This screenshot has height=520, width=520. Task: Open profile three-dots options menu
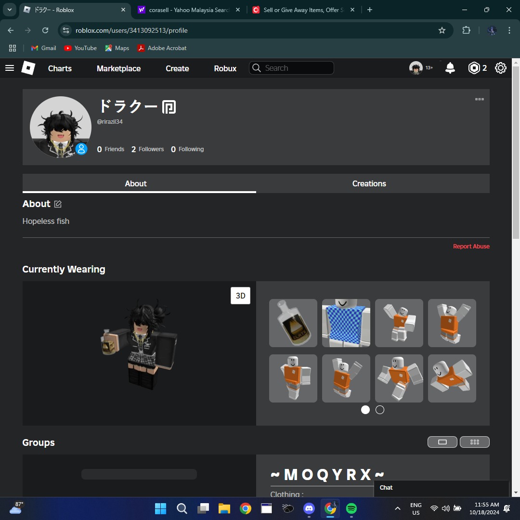tap(479, 99)
